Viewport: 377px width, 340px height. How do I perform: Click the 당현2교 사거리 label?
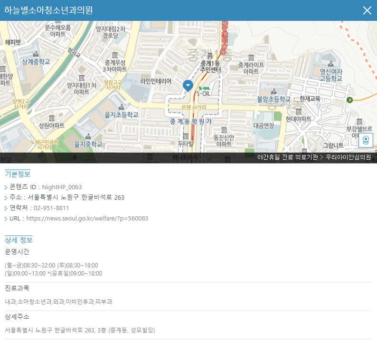click(x=21, y=104)
